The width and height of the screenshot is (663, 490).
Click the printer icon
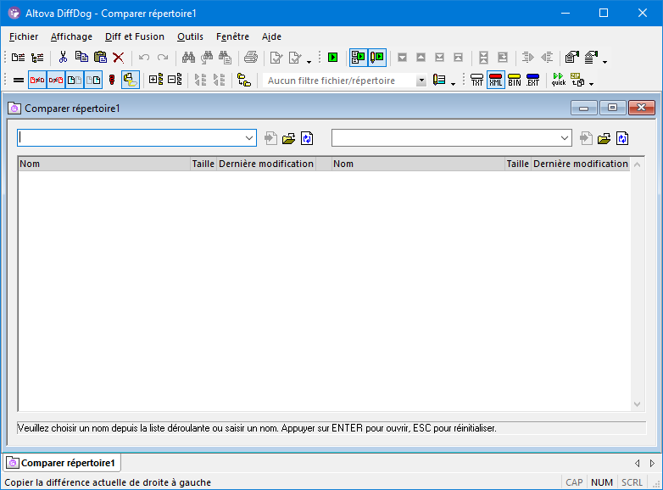click(251, 58)
